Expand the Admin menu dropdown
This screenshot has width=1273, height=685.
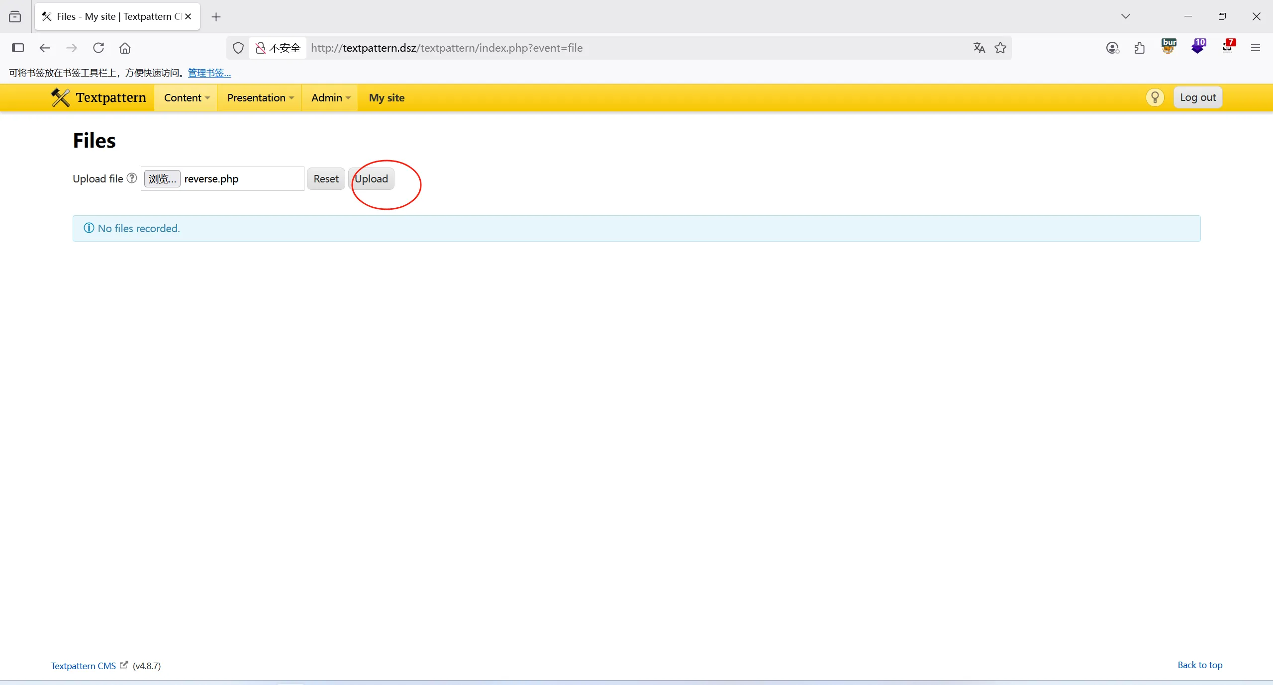click(330, 98)
